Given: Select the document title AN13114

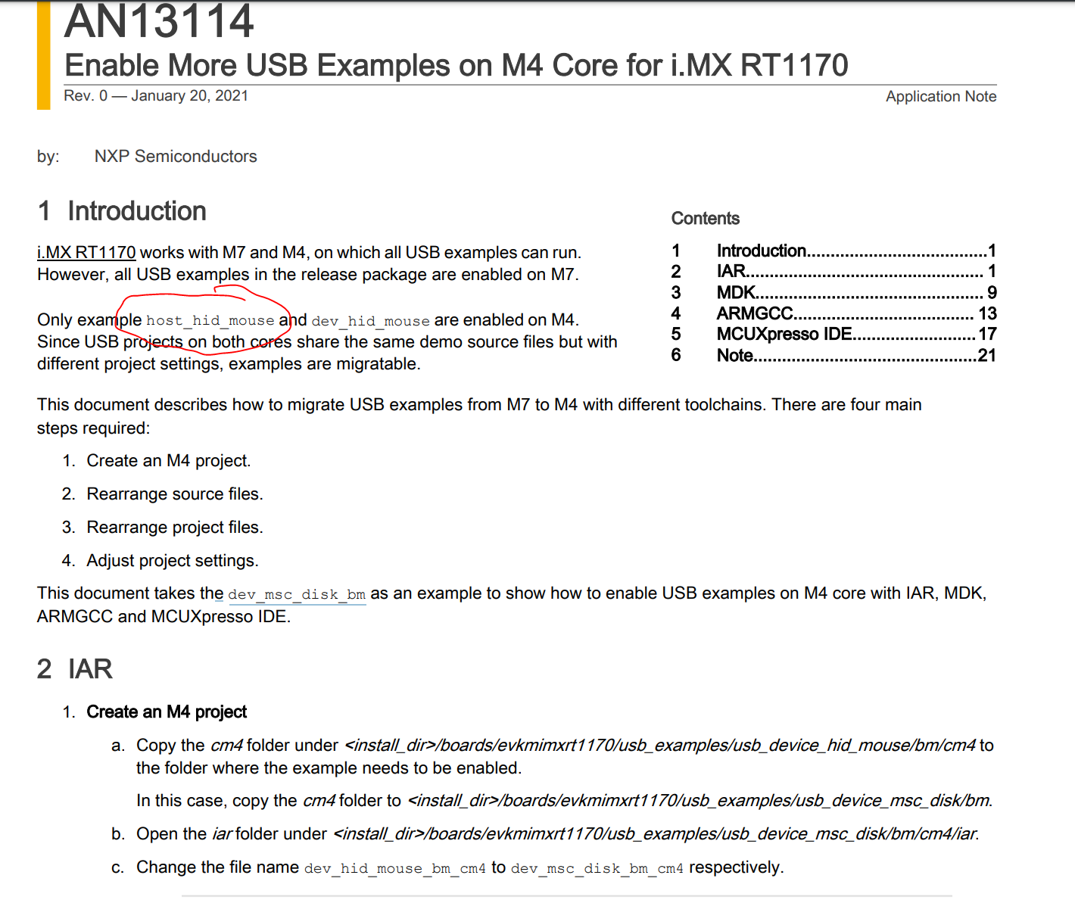Looking at the screenshot, I should point(159,23).
